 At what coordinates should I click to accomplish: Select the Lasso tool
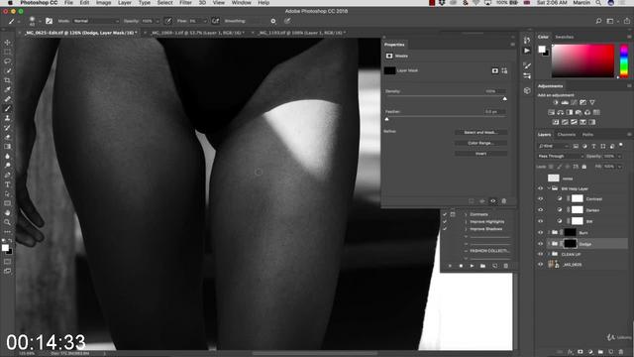[x=7, y=61]
